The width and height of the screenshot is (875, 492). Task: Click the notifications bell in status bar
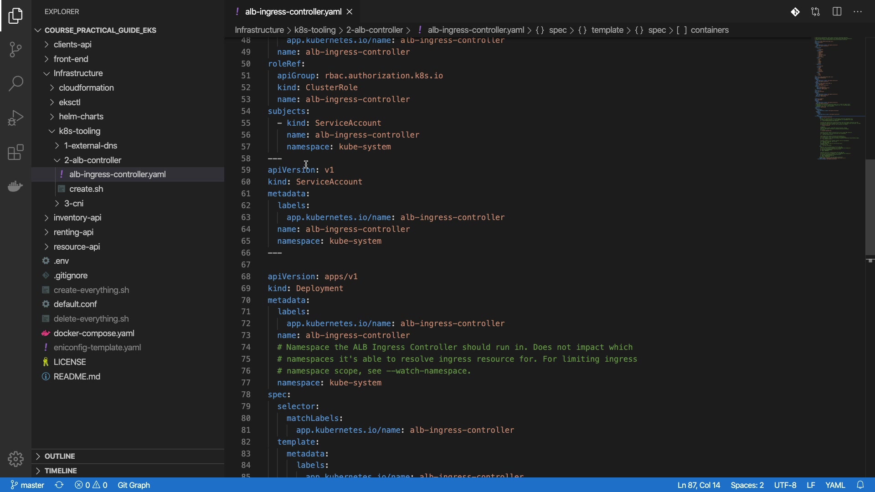pos(860,485)
